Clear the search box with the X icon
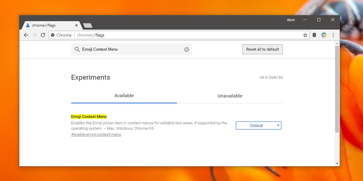Viewport: 363px width, 181px height. tap(187, 49)
